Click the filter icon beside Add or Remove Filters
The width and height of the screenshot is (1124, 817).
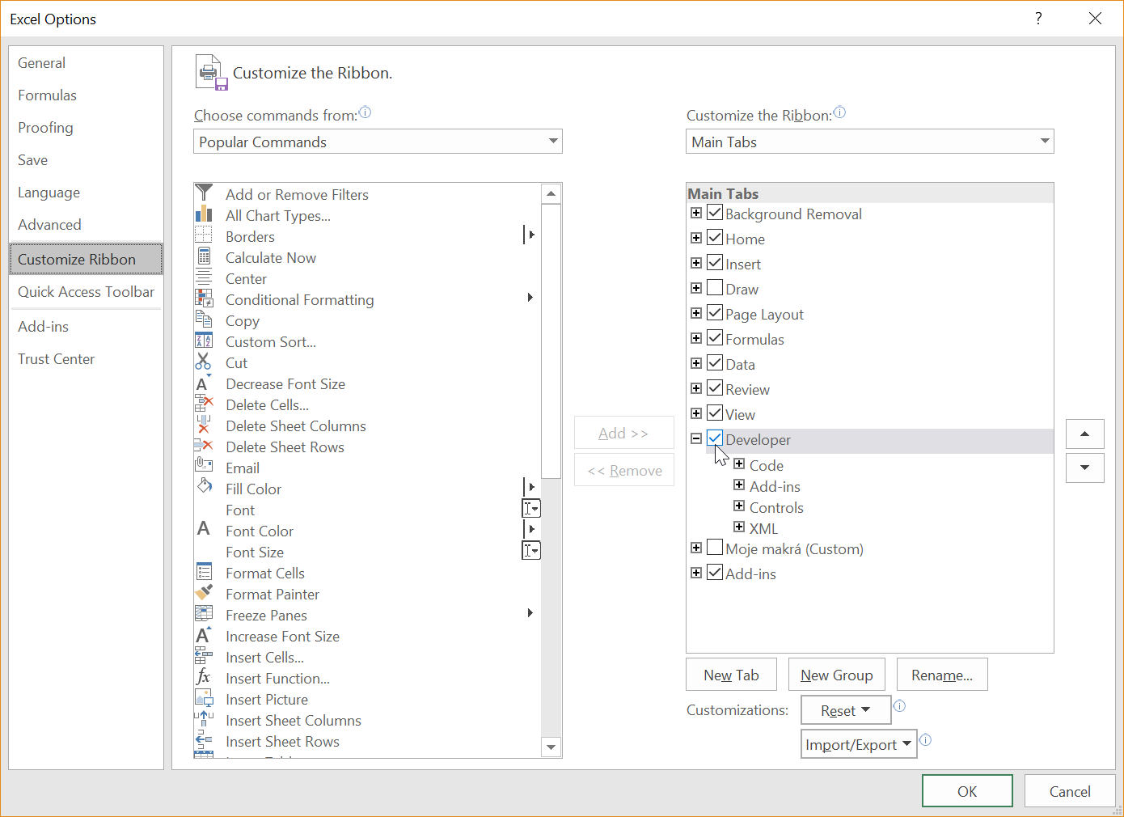(204, 193)
